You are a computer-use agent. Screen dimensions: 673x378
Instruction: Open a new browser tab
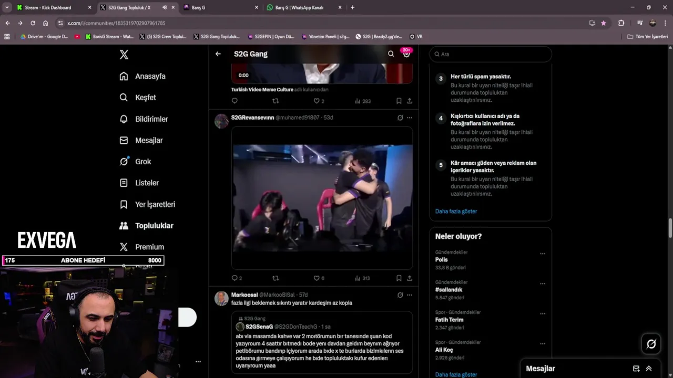point(352,7)
